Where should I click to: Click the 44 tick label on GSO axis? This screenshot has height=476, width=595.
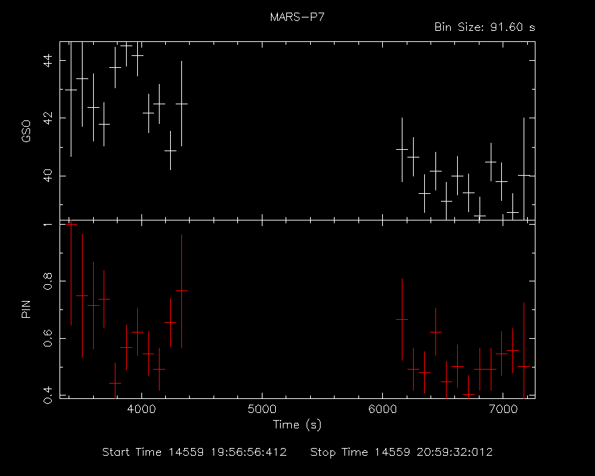48,60
